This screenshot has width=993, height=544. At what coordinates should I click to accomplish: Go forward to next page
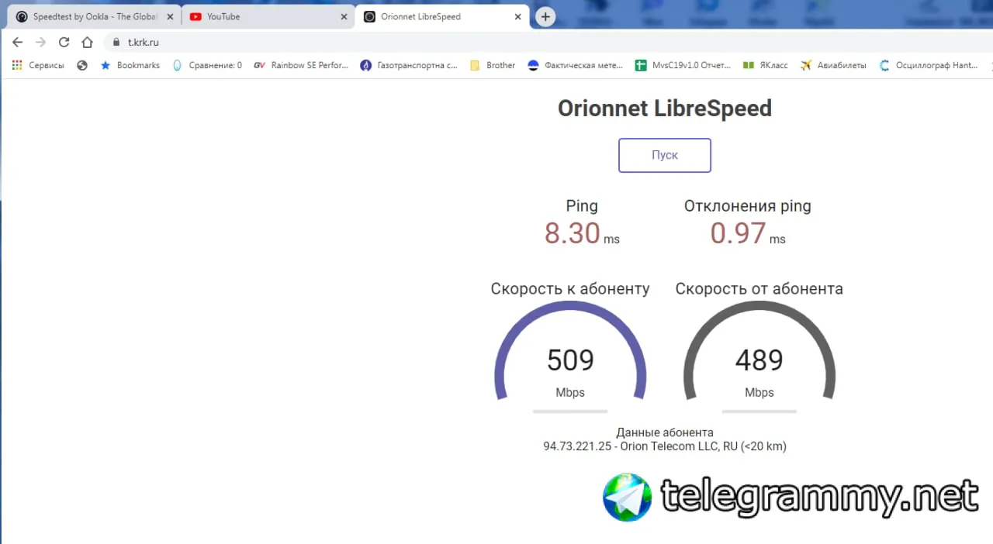41,42
